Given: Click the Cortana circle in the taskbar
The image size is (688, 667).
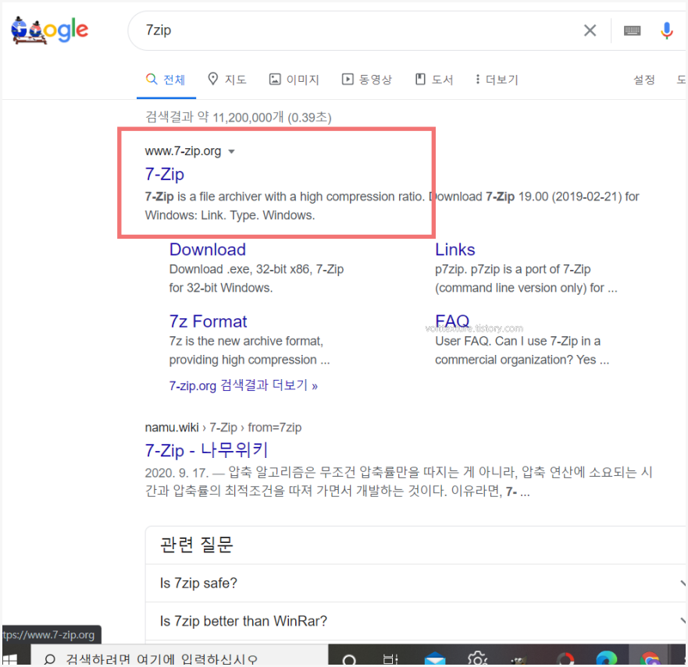Looking at the screenshot, I should point(349,659).
